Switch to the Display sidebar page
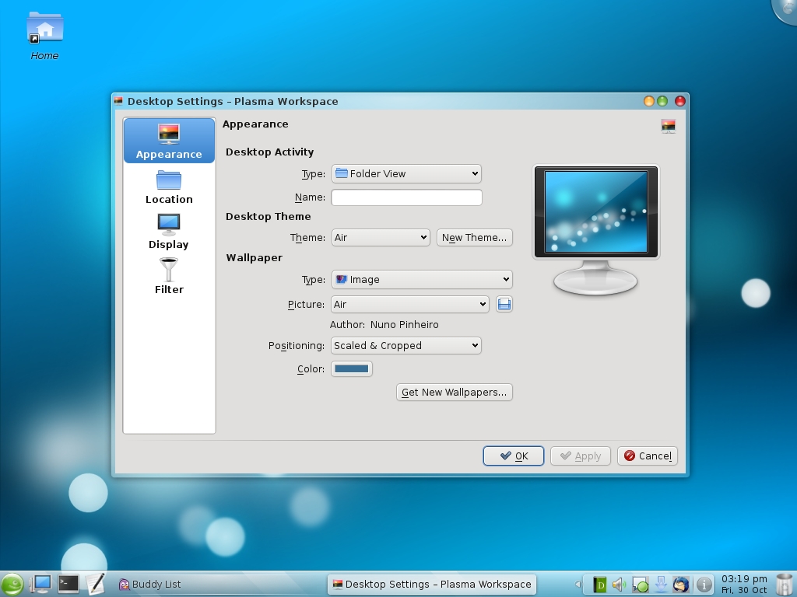The height and width of the screenshot is (597, 797). tap(169, 232)
